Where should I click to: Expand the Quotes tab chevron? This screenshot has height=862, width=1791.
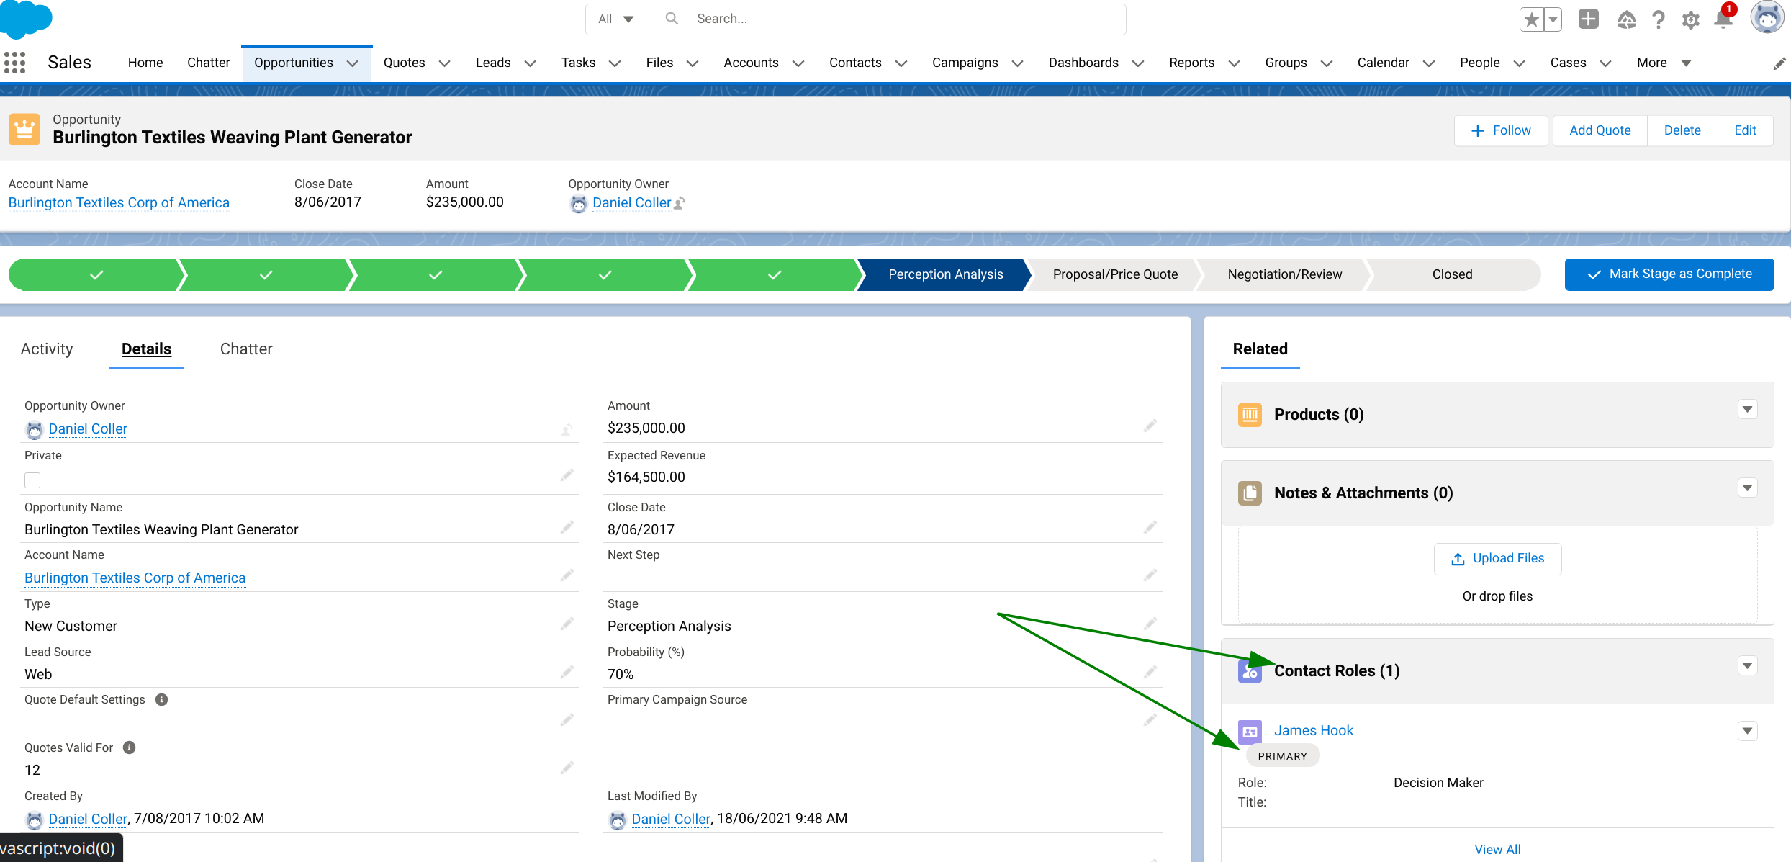click(x=445, y=63)
